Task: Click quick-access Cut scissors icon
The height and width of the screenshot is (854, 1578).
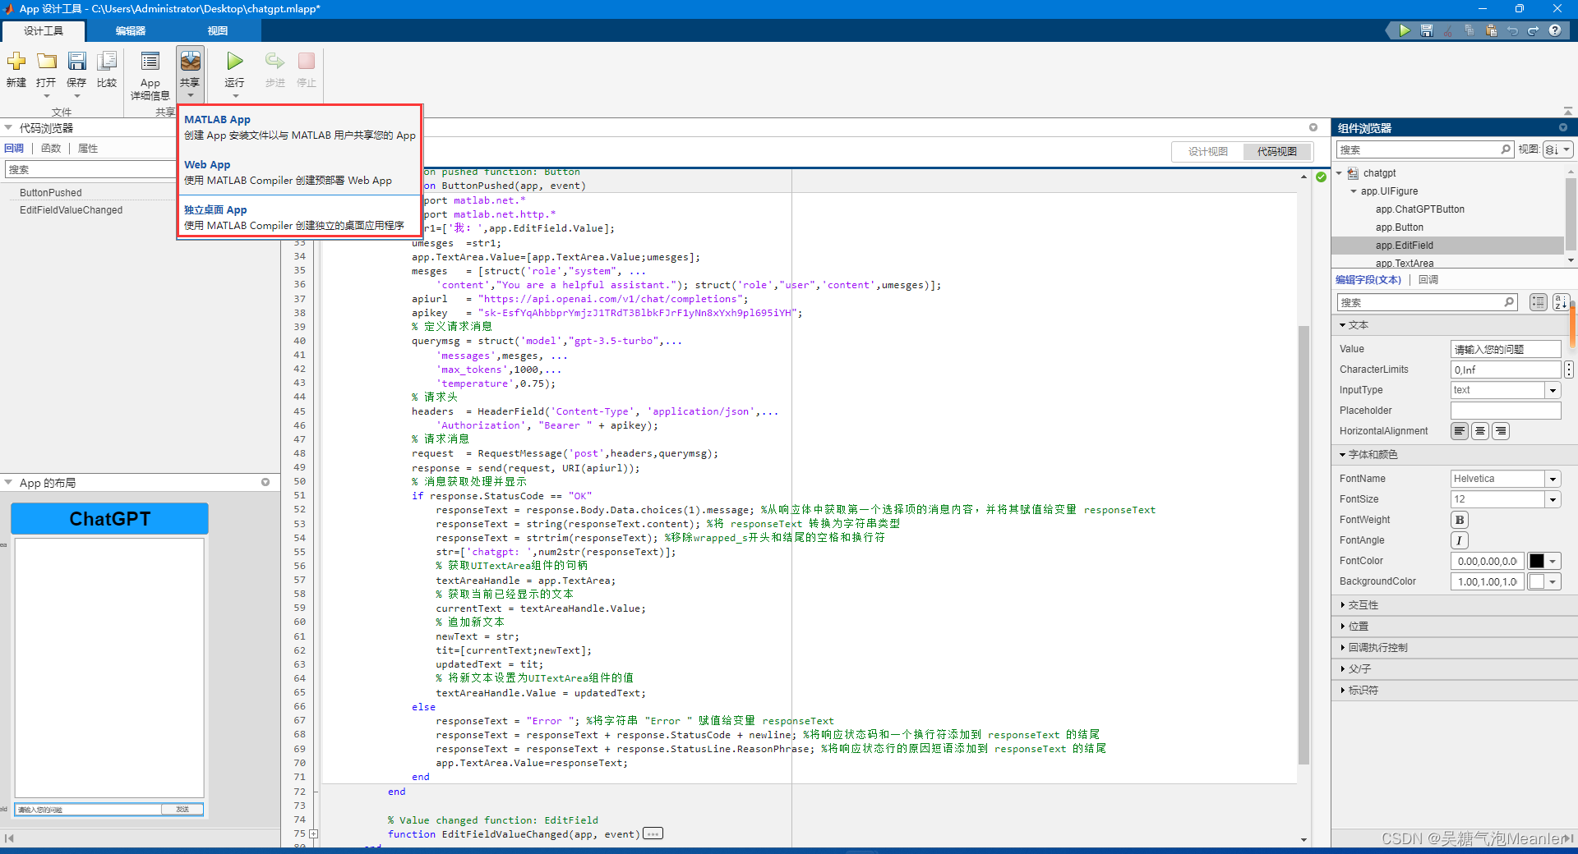Action: [1448, 30]
